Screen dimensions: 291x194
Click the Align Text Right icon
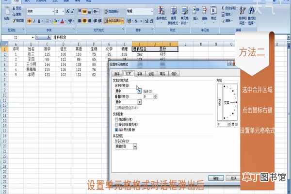tap(89, 21)
